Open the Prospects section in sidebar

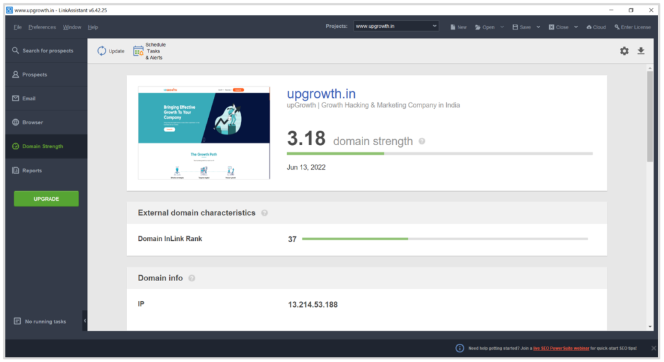pos(46,74)
